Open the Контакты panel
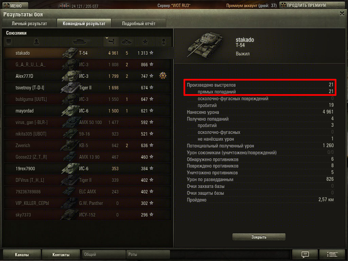The image size is (348, 261). (61, 255)
